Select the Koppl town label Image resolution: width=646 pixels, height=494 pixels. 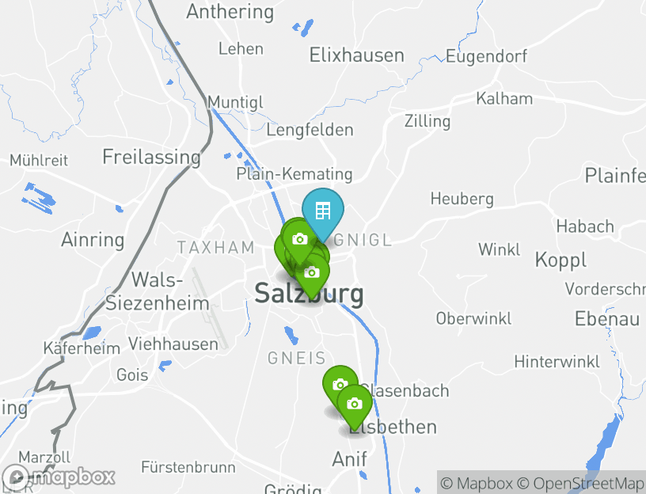point(560,260)
